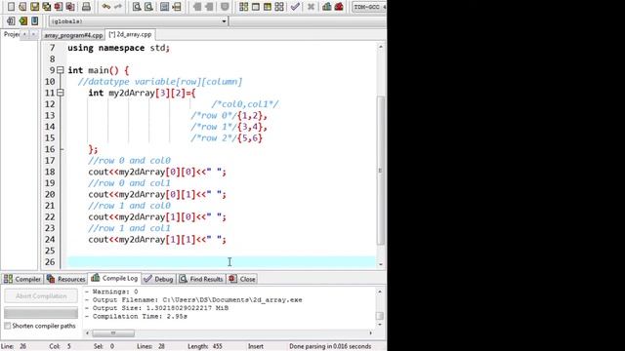Click the editor vertical scrollbar thumb

pyautogui.click(x=381, y=171)
